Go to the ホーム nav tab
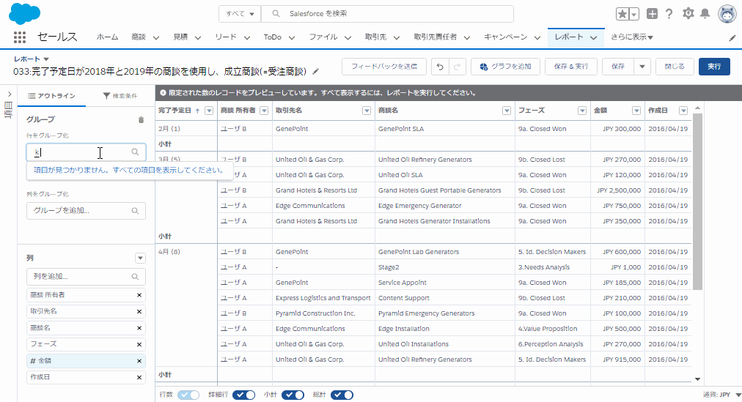742x402 pixels. coord(108,37)
